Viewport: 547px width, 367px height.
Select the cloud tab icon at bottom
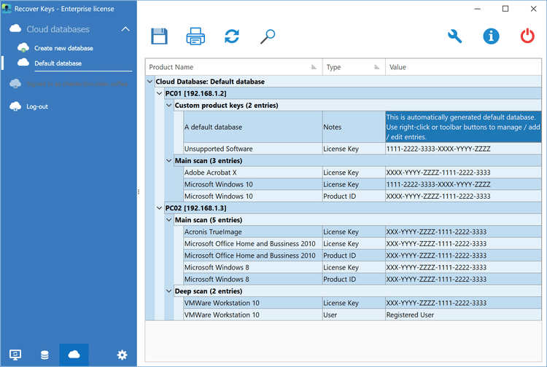click(74, 355)
